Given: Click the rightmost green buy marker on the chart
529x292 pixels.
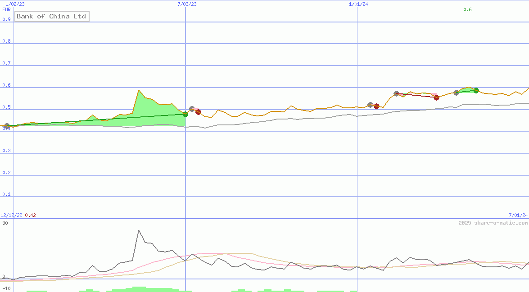Looking at the screenshot, I should click(x=476, y=91).
